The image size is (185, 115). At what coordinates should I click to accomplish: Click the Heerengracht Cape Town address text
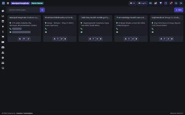[95, 24]
